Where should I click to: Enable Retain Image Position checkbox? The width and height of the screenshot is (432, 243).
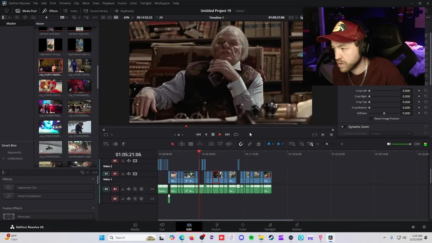[x=371, y=119]
